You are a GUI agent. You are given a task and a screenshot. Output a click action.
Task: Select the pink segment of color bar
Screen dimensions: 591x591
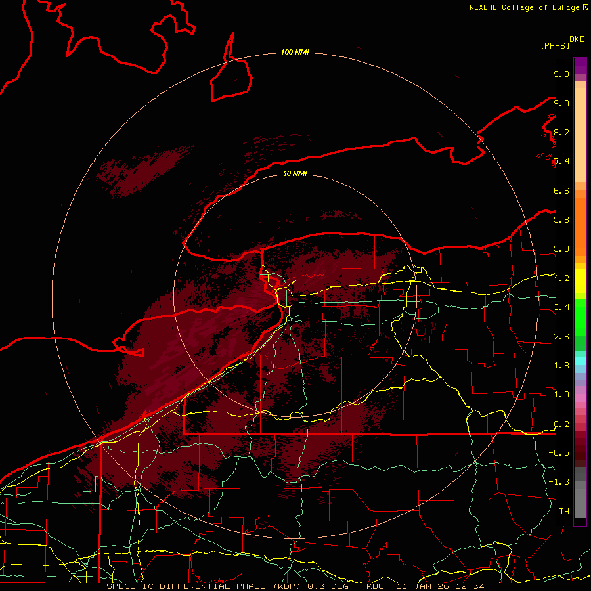click(x=580, y=398)
